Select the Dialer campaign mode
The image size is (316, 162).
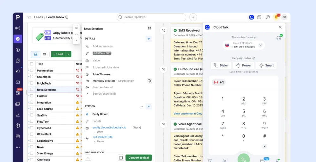(x=221, y=65)
